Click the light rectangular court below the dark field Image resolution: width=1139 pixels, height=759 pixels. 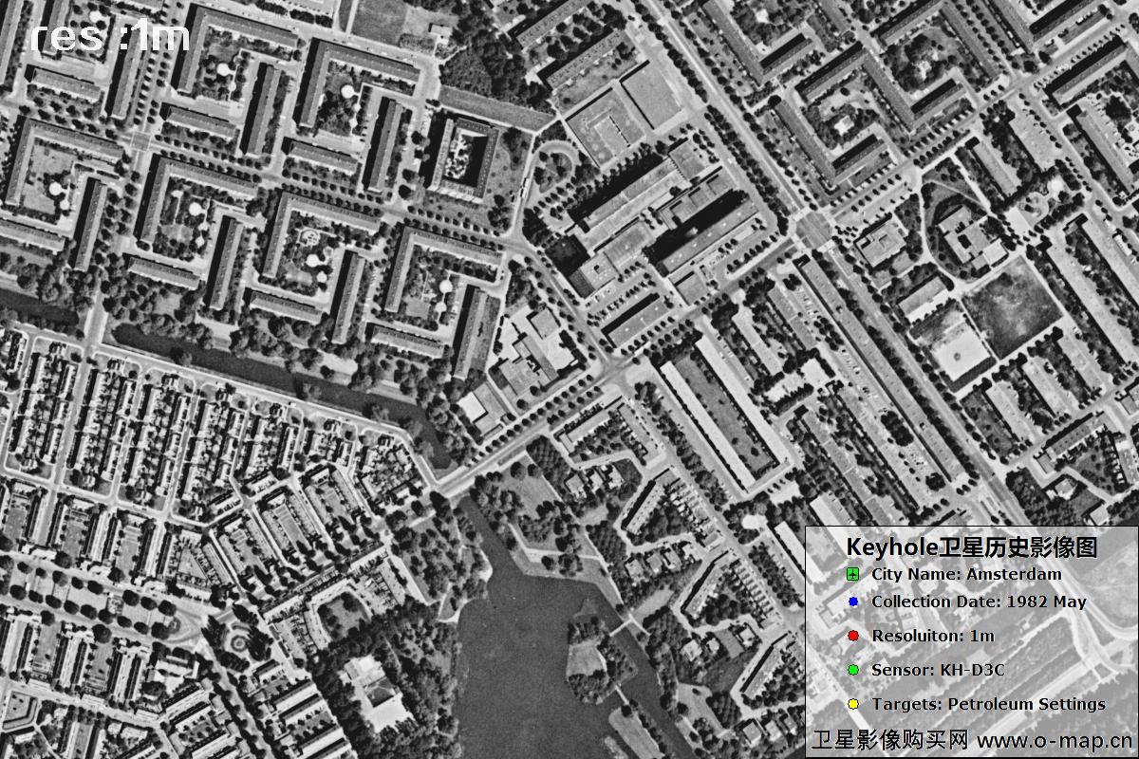tap(959, 353)
